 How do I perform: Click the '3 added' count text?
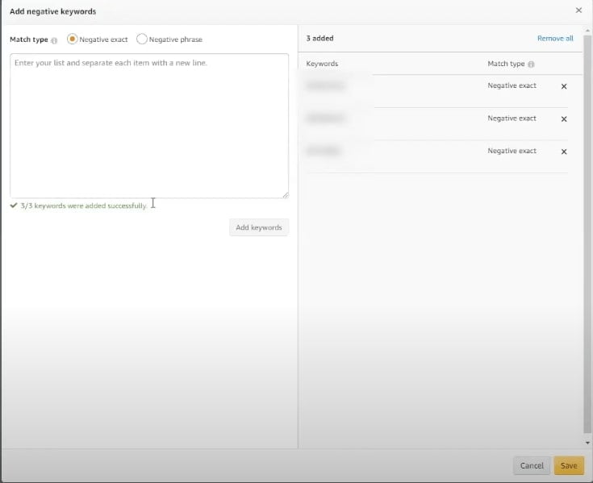coord(320,38)
